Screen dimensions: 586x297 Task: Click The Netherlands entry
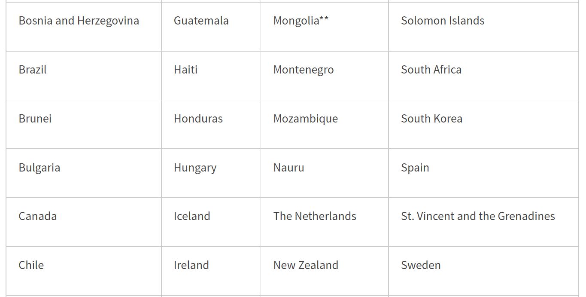point(315,216)
